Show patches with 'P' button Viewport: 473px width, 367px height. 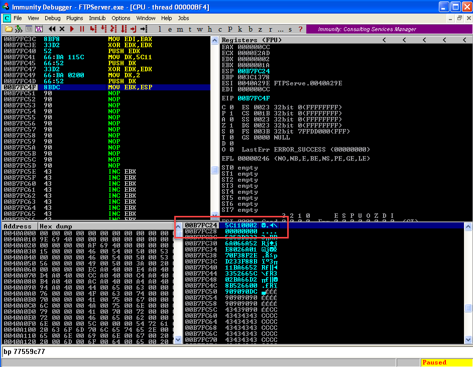pos(230,29)
